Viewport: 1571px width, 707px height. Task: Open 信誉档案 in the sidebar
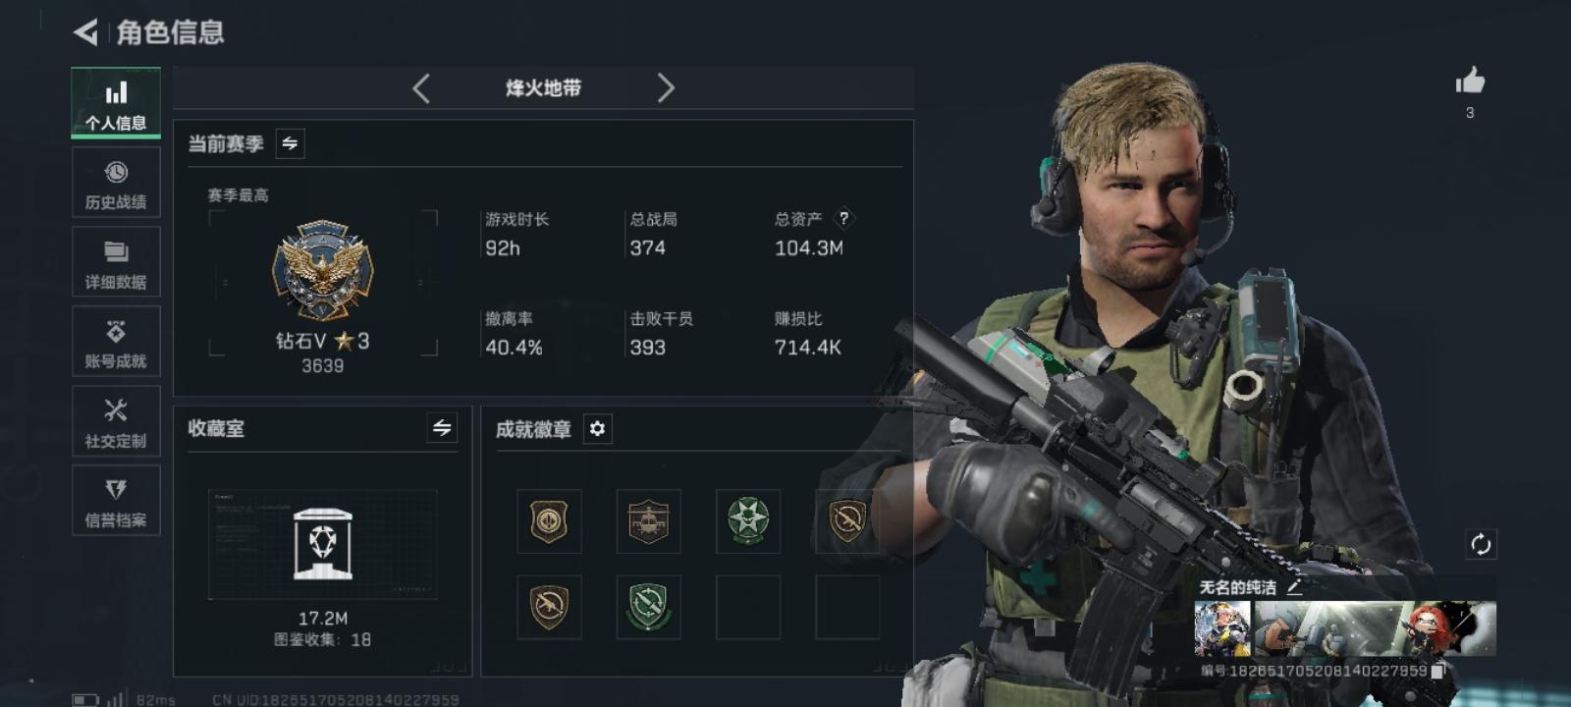(116, 501)
